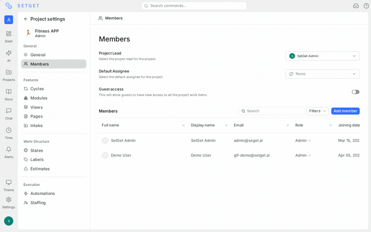
Task: Click the Members breadcrumb label
Action: 114,18
